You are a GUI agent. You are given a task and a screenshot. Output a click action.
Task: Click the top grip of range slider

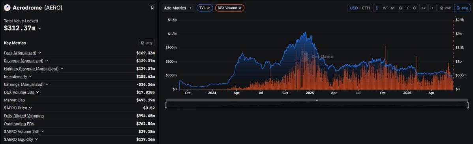coord(317,100)
